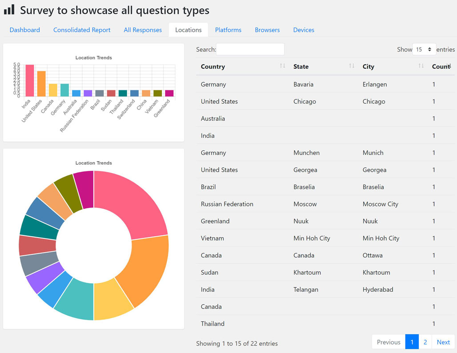
Task: Click Next to view more entries
Action: pyautogui.click(x=443, y=342)
